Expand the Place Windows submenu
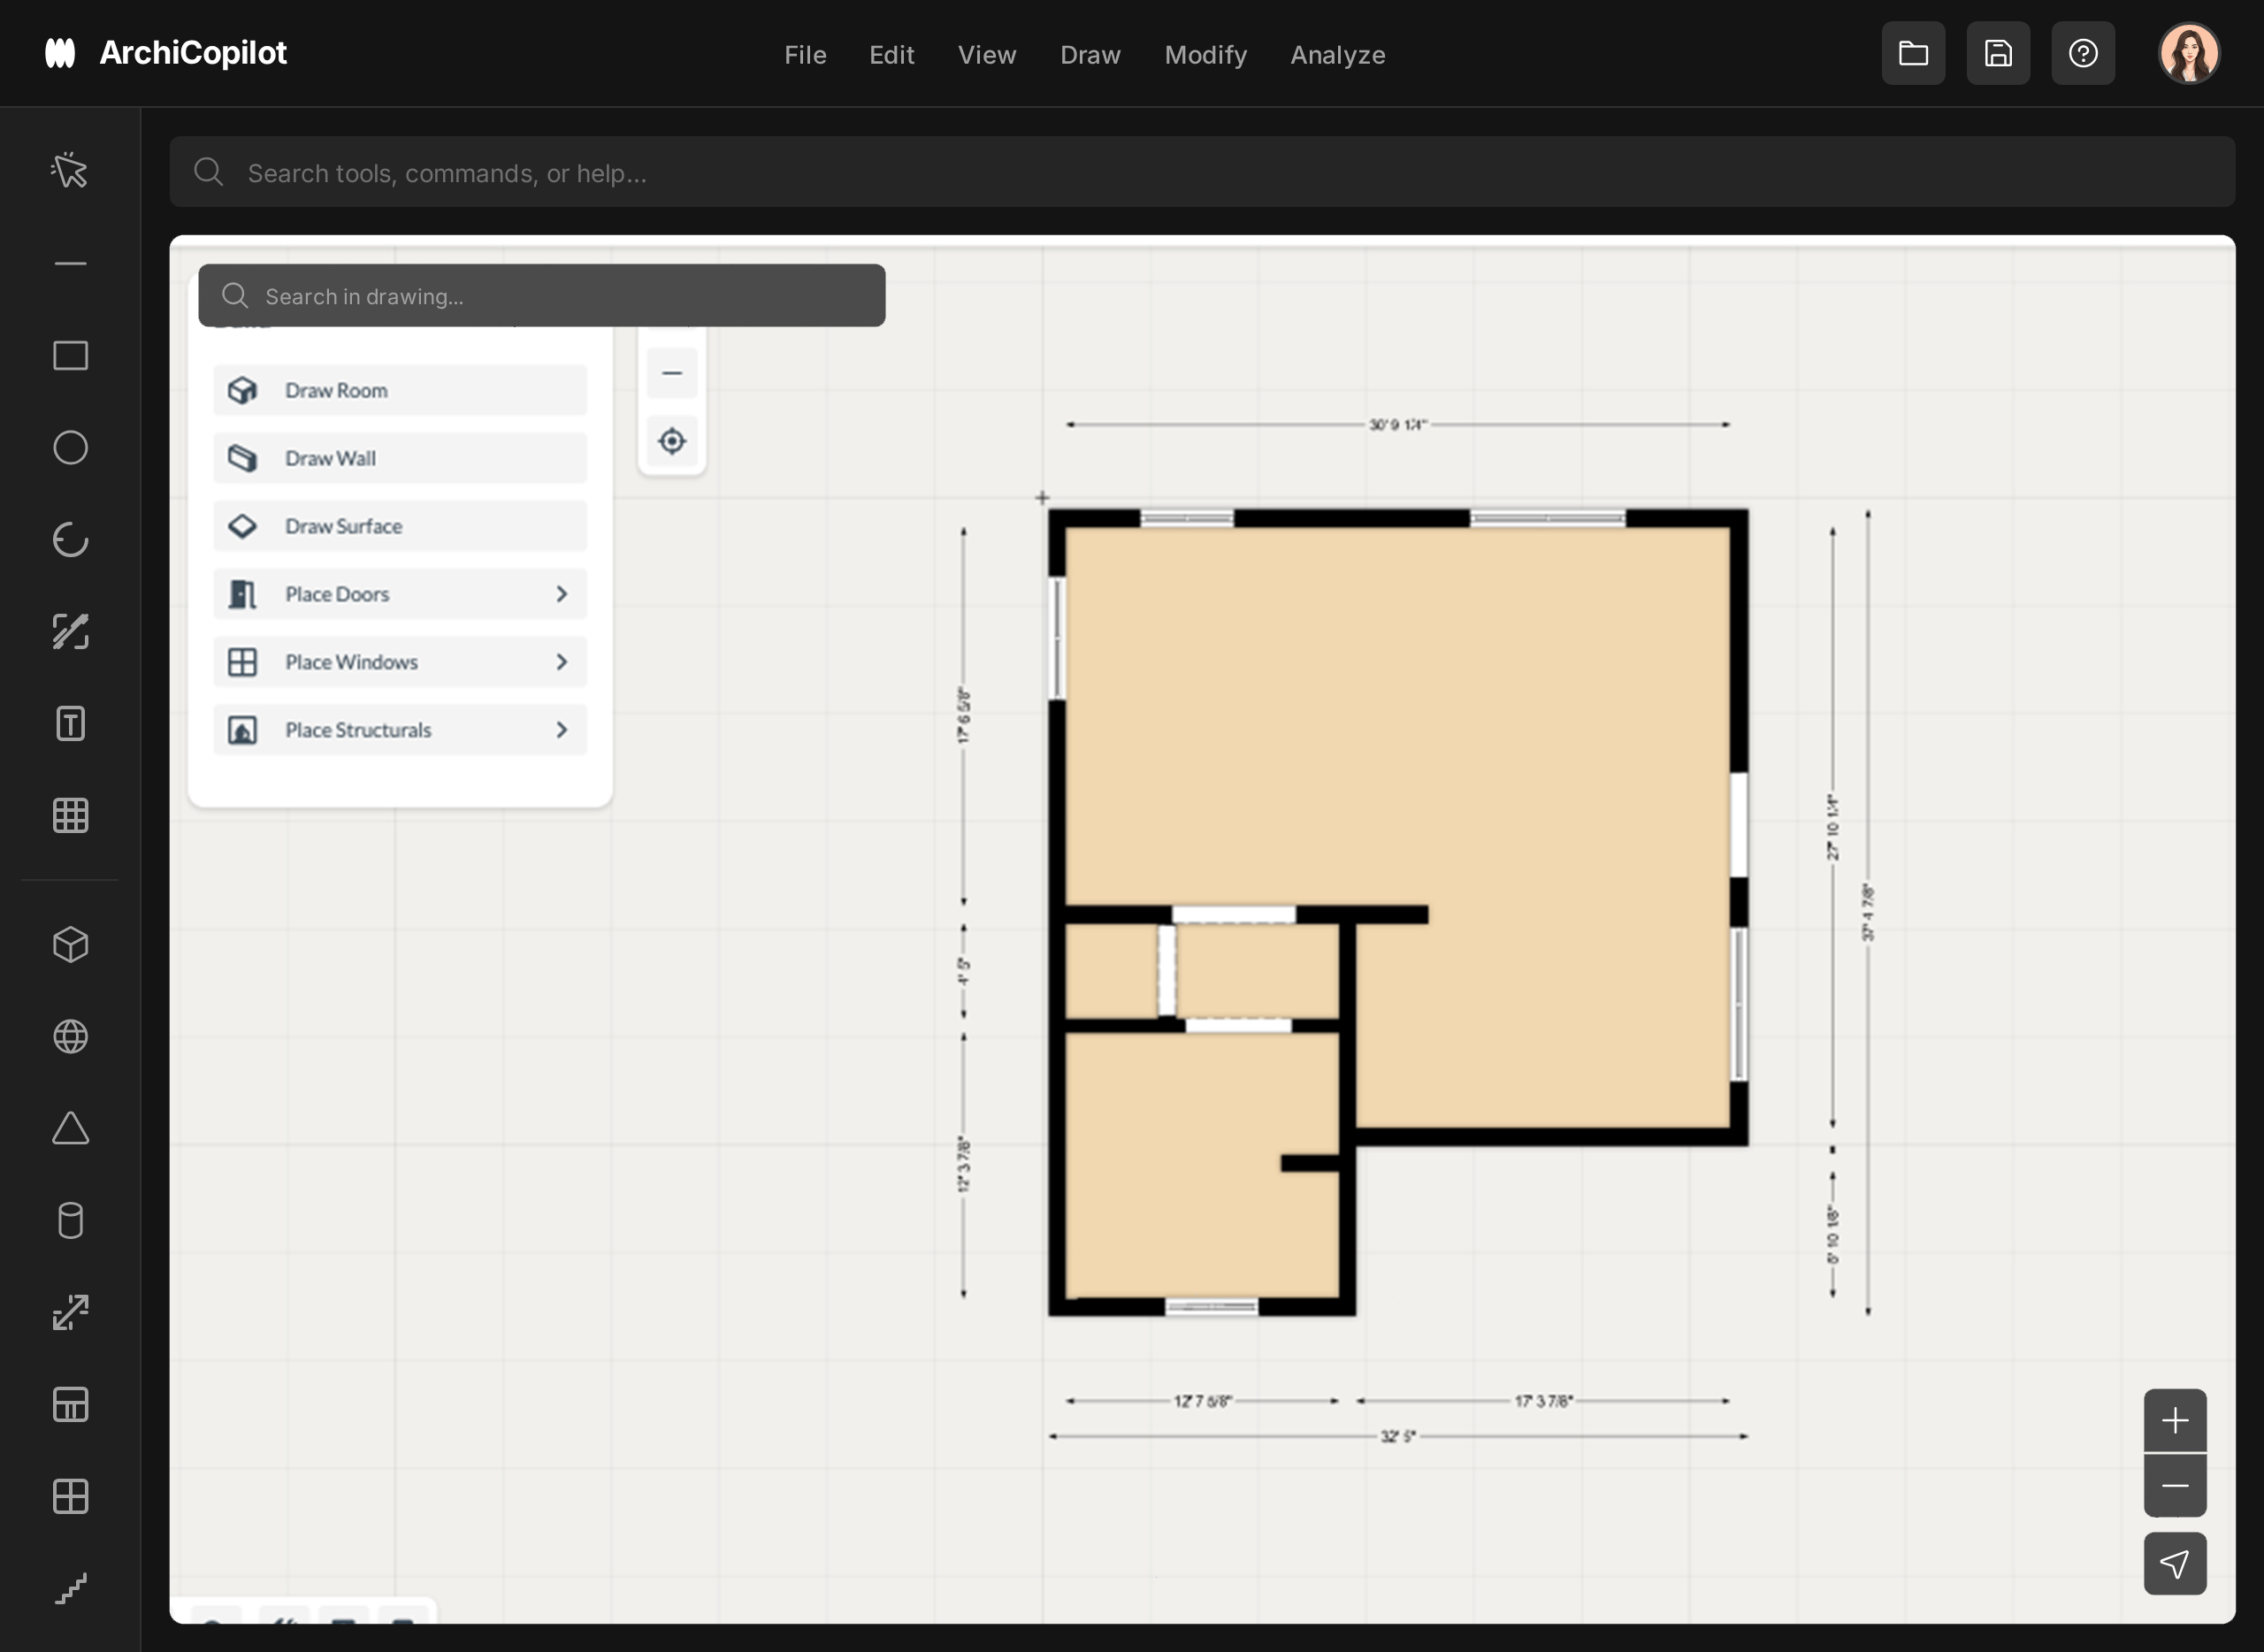This screenshot has width=2264, height=1652. [400, 662]
